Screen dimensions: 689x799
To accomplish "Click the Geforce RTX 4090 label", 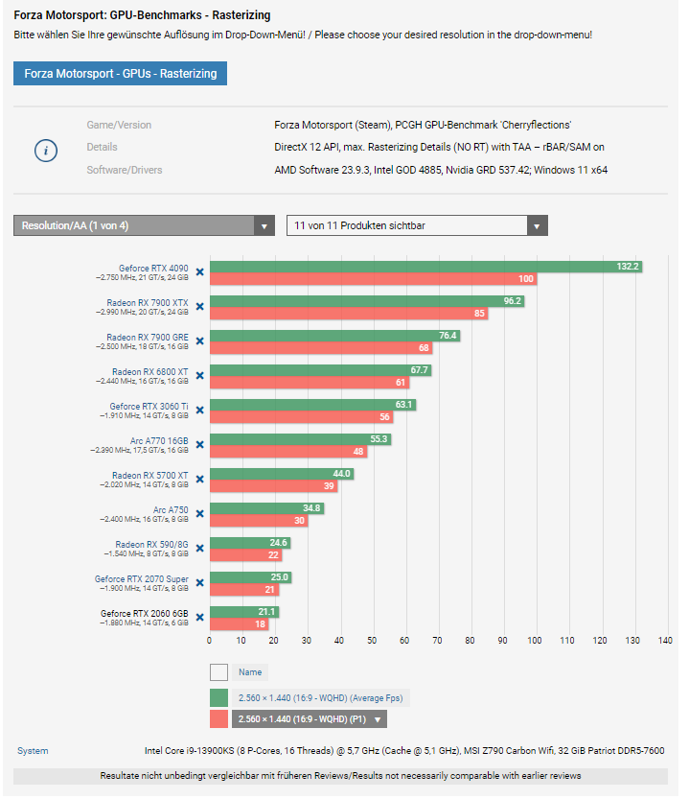I will [153, 268].
